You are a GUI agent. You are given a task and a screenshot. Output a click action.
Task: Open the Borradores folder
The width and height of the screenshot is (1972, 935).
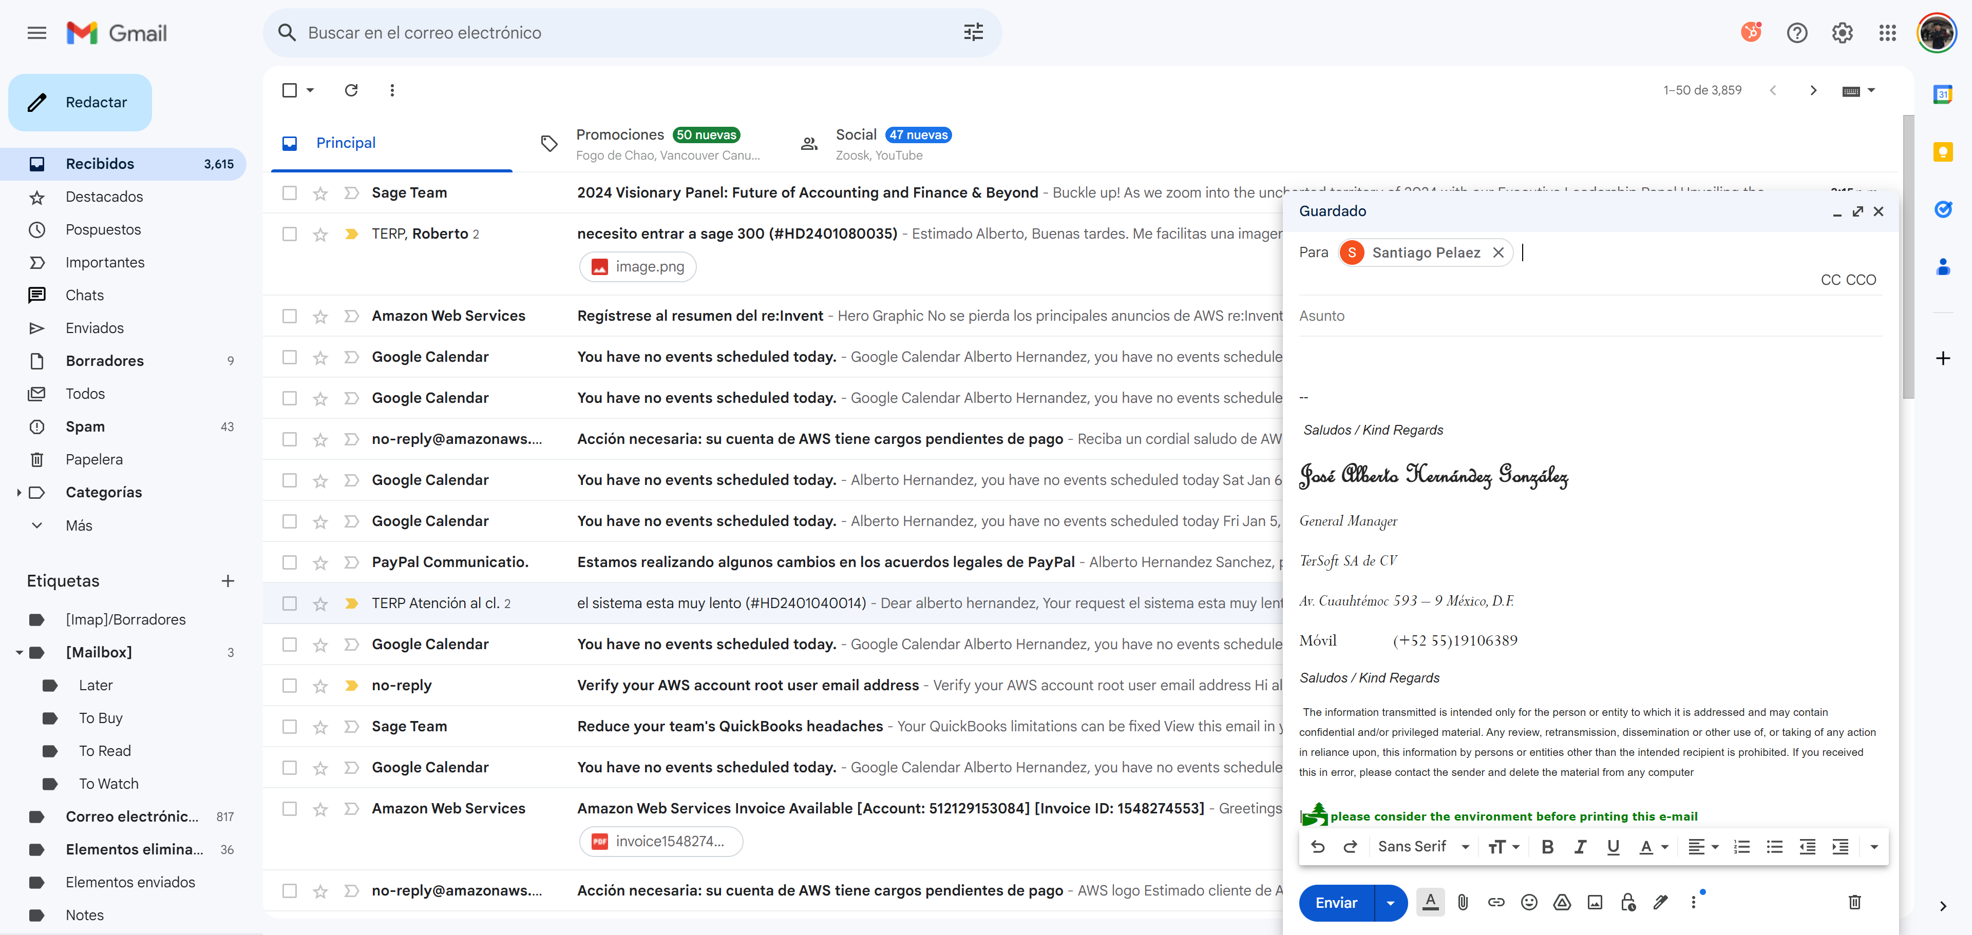point(104,360)
